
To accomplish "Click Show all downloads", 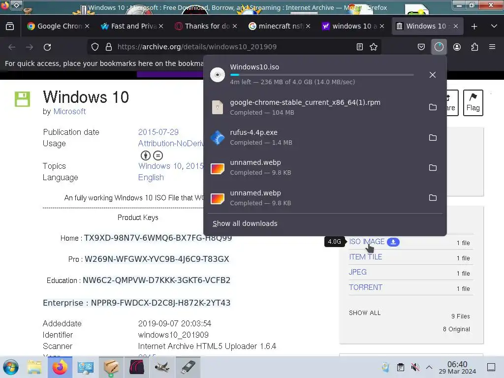I will [245, 224].
